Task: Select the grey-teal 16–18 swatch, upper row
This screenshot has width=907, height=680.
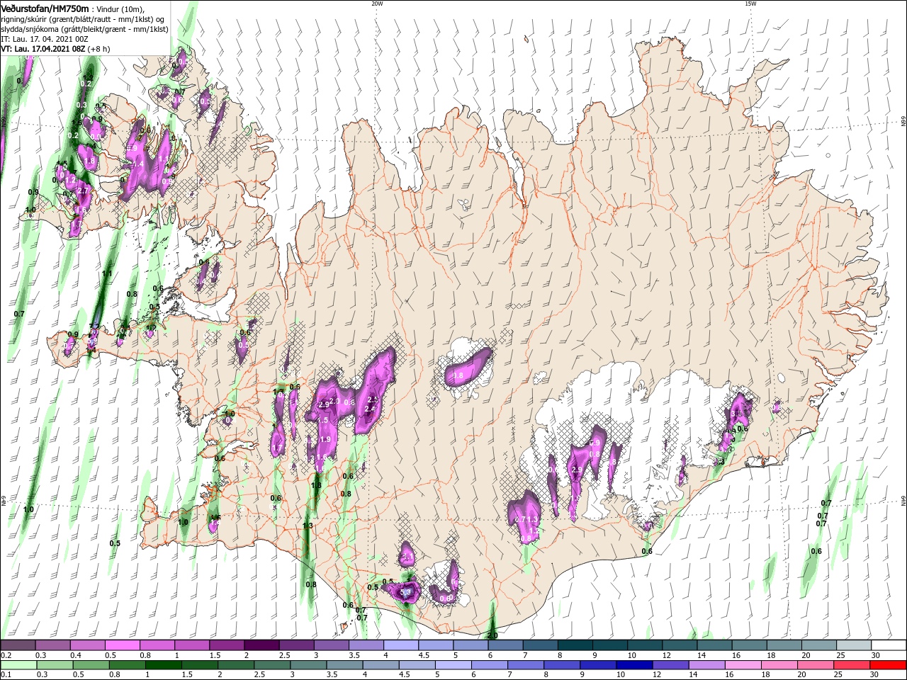Action: click(x=750, y=645)
